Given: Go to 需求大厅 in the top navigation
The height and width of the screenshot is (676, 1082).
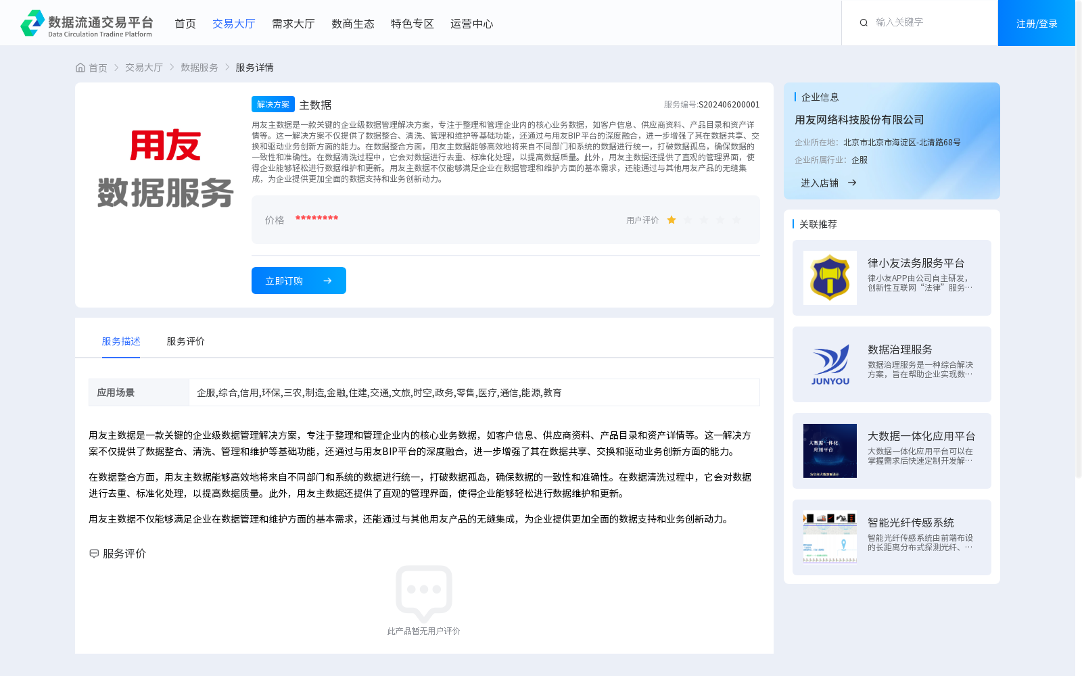Looking at the screenshot, I should tap(293, 24).
